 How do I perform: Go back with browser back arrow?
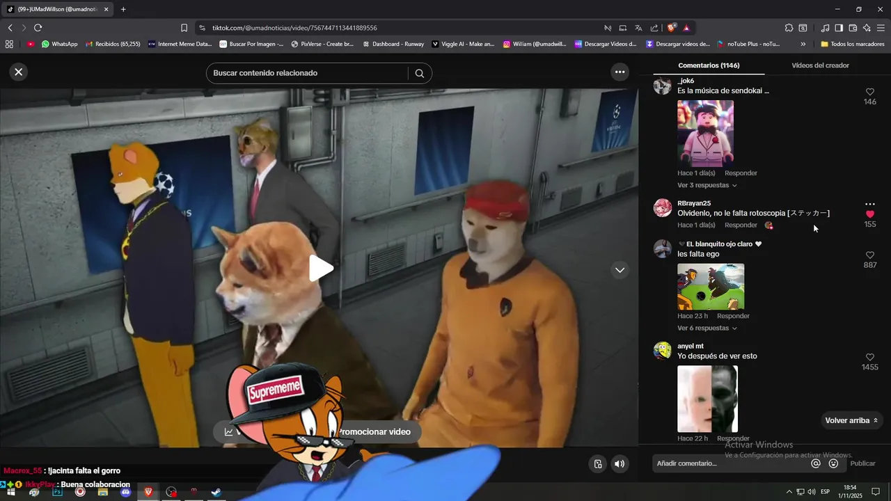click(10, 28)
